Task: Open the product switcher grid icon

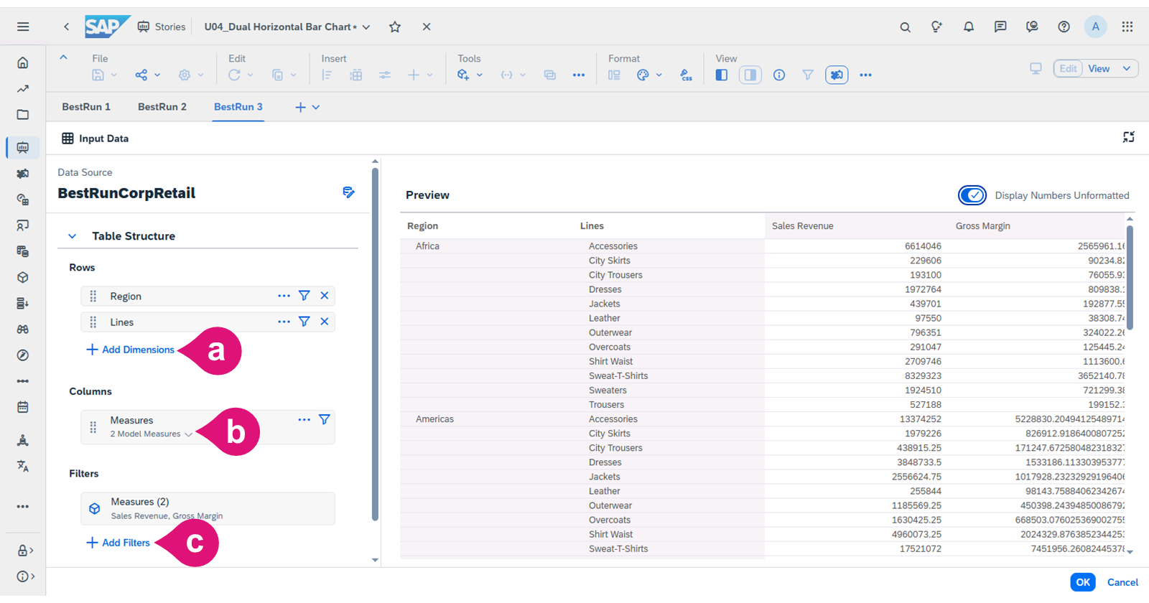Action: click(x=1127, y=27)
